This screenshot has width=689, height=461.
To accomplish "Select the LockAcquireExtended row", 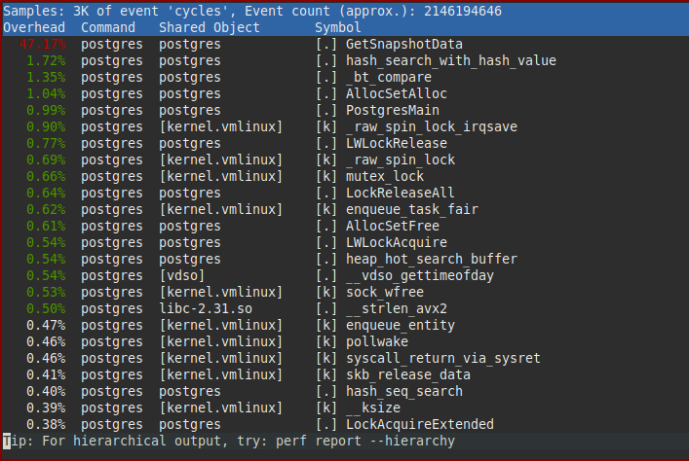I will click(x=345, y=425).
